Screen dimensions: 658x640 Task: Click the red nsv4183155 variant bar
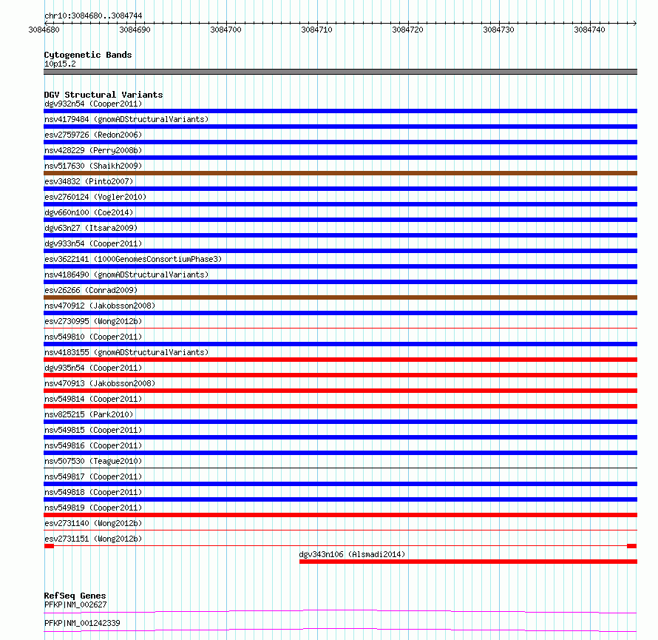[x=340, y=360]
